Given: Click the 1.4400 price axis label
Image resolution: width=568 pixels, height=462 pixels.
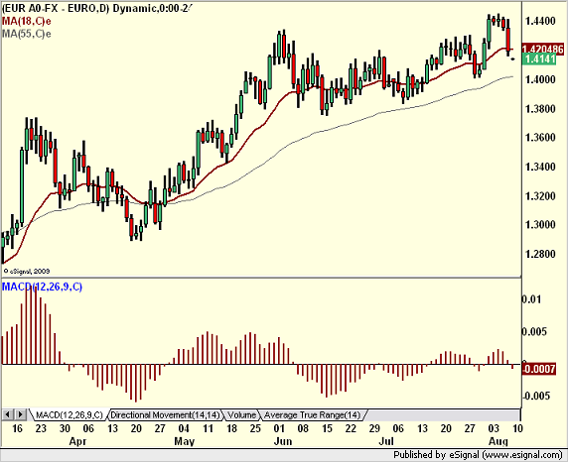Looking at the screenshot, I should click(540, 21).
